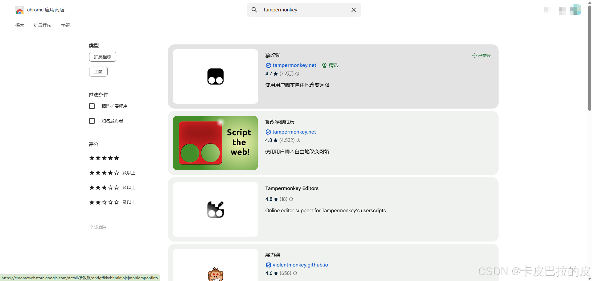The height and width of the screenshot is (281, 592).
Task: Click verified badge beside violentmonkey.github.io
Action: 268,265
